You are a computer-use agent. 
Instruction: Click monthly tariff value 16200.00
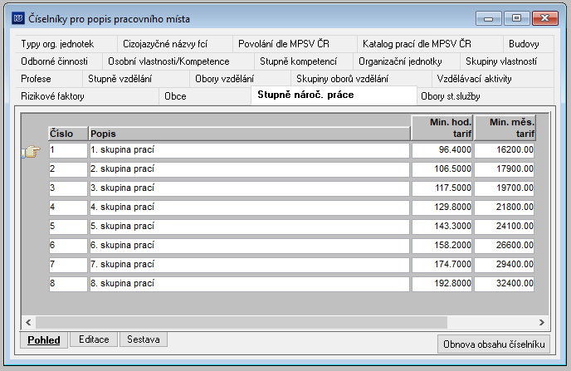pos(505,150)
